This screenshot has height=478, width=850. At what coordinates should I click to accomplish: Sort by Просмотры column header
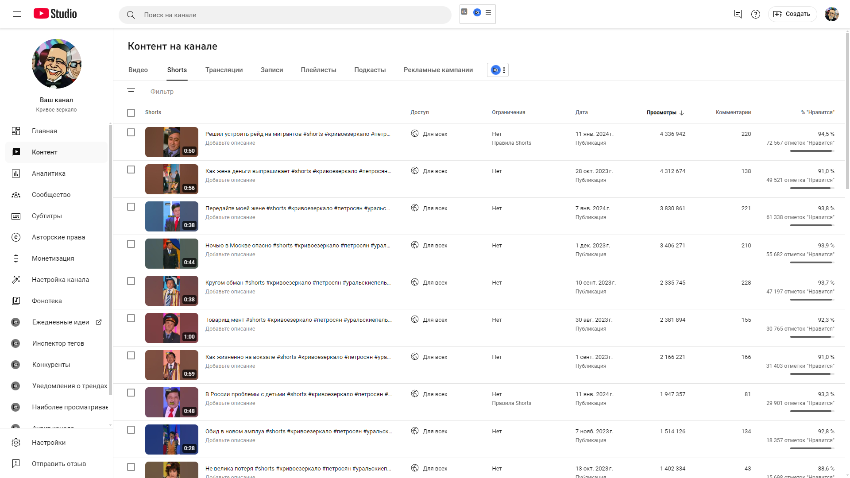[665, 112]
